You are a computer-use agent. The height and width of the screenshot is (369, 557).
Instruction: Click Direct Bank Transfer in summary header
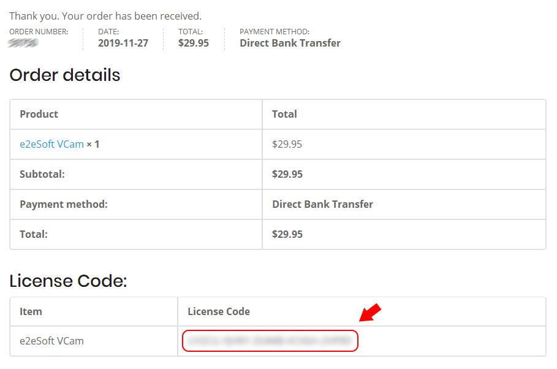coord(290,43)
